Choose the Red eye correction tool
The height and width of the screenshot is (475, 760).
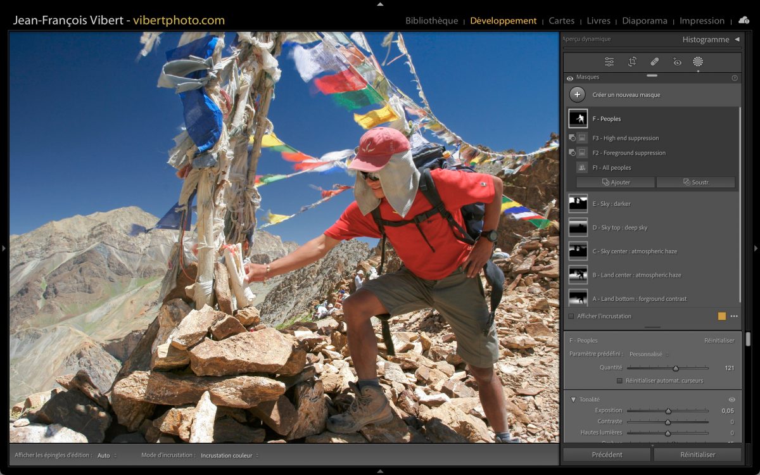coord(677,62)
